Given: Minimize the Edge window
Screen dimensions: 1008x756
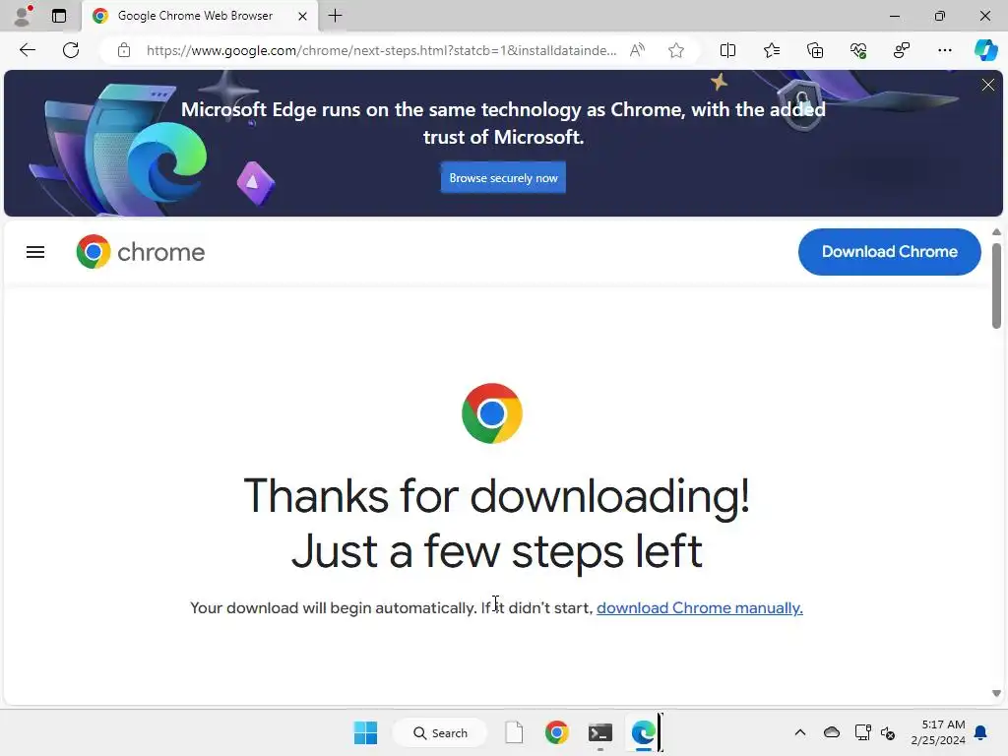Looking at the screenshot, I should (894, 16).
